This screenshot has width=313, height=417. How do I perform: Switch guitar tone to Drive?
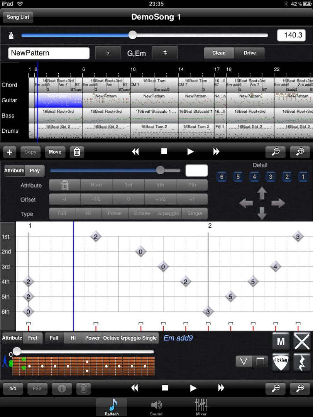tap(249, 53)
